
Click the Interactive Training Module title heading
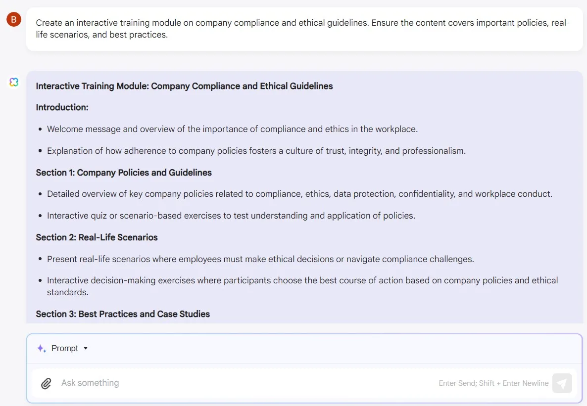184,86
